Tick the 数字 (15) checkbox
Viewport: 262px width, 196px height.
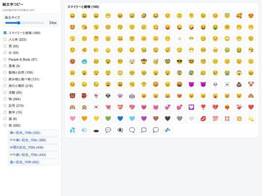[5, 112]
